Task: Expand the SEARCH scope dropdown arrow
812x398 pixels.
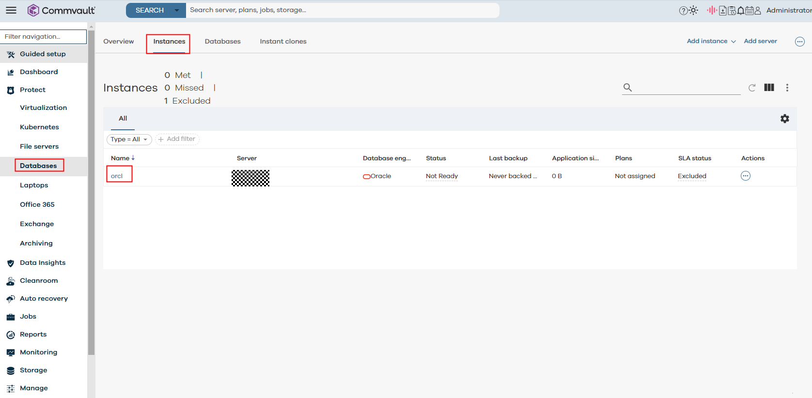Action: (x=177, y=10)
